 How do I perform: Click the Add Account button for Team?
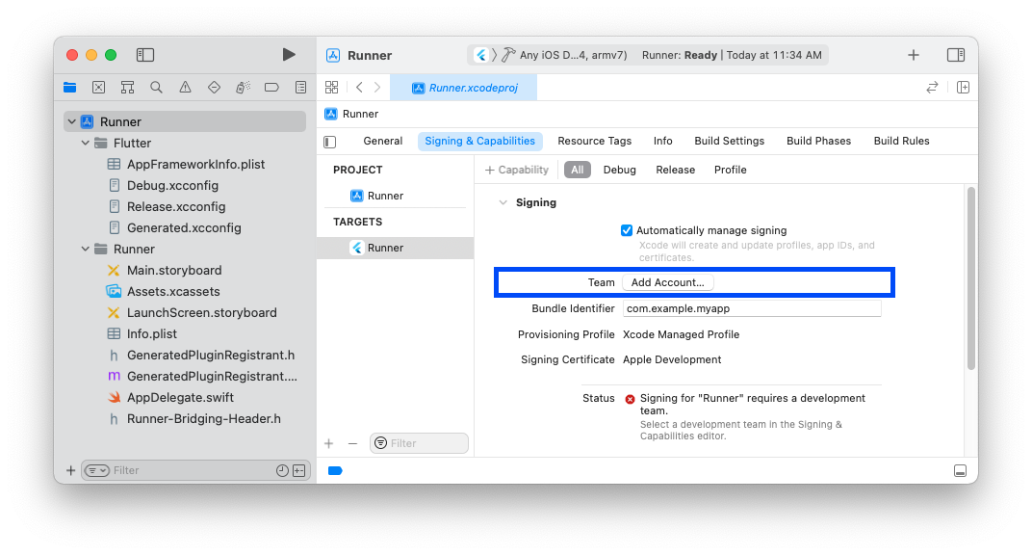[668, 282]
